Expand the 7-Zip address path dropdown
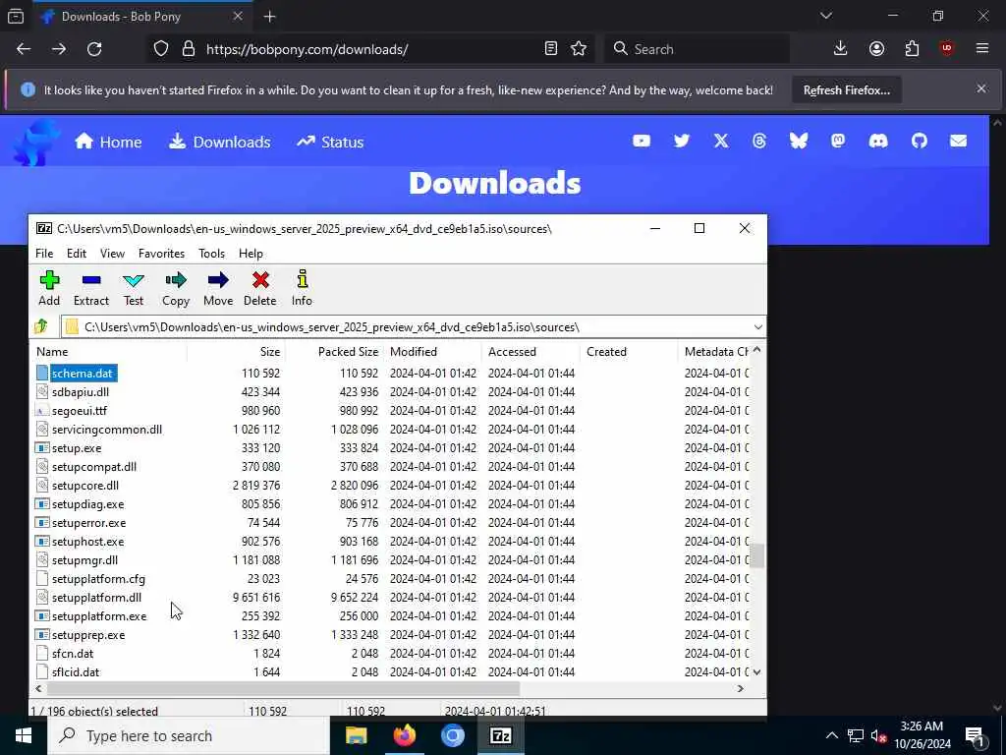 pyautogui.click(x=757, y=326)
